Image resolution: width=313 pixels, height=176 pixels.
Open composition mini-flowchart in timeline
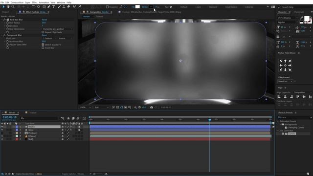pyautogui.click(x=63, y=118)
